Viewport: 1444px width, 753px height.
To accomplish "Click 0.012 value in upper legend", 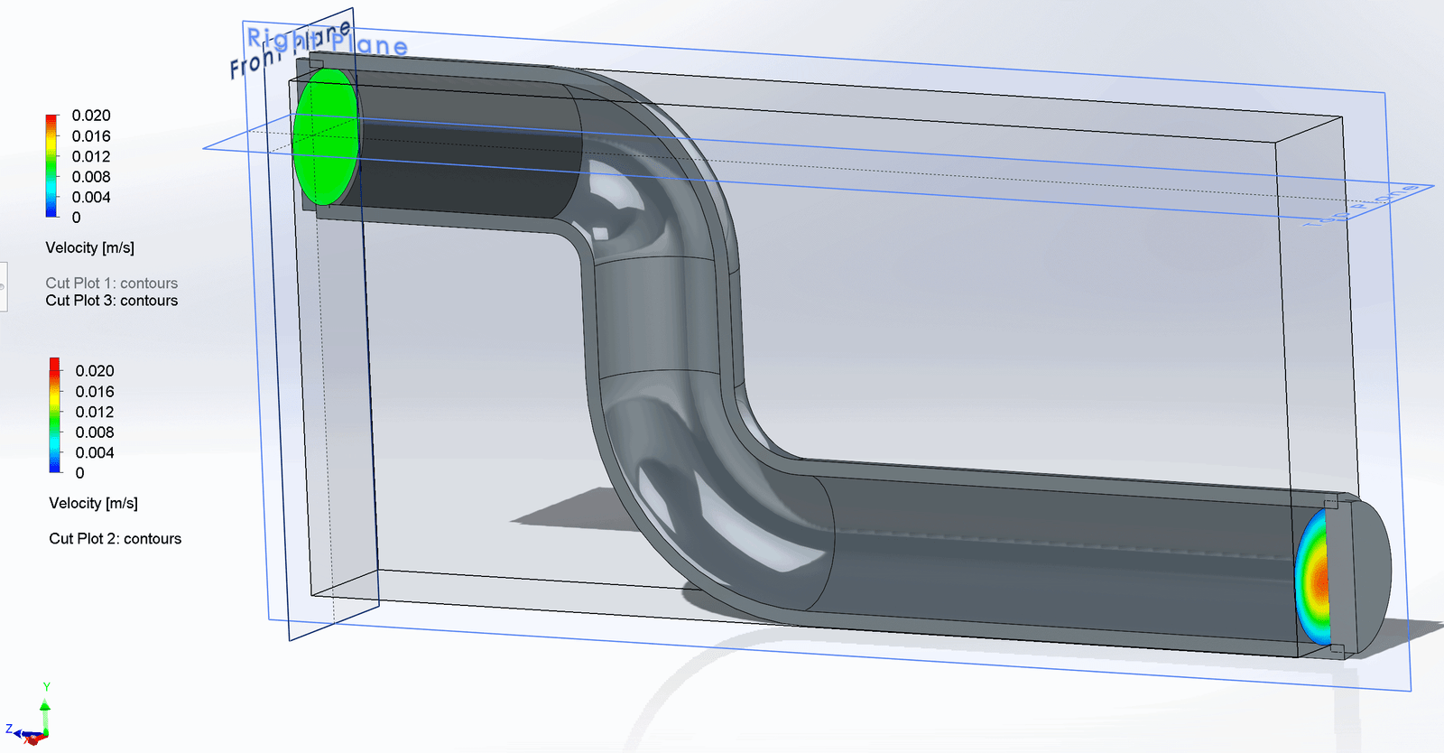I will click(x=91, y=156).
